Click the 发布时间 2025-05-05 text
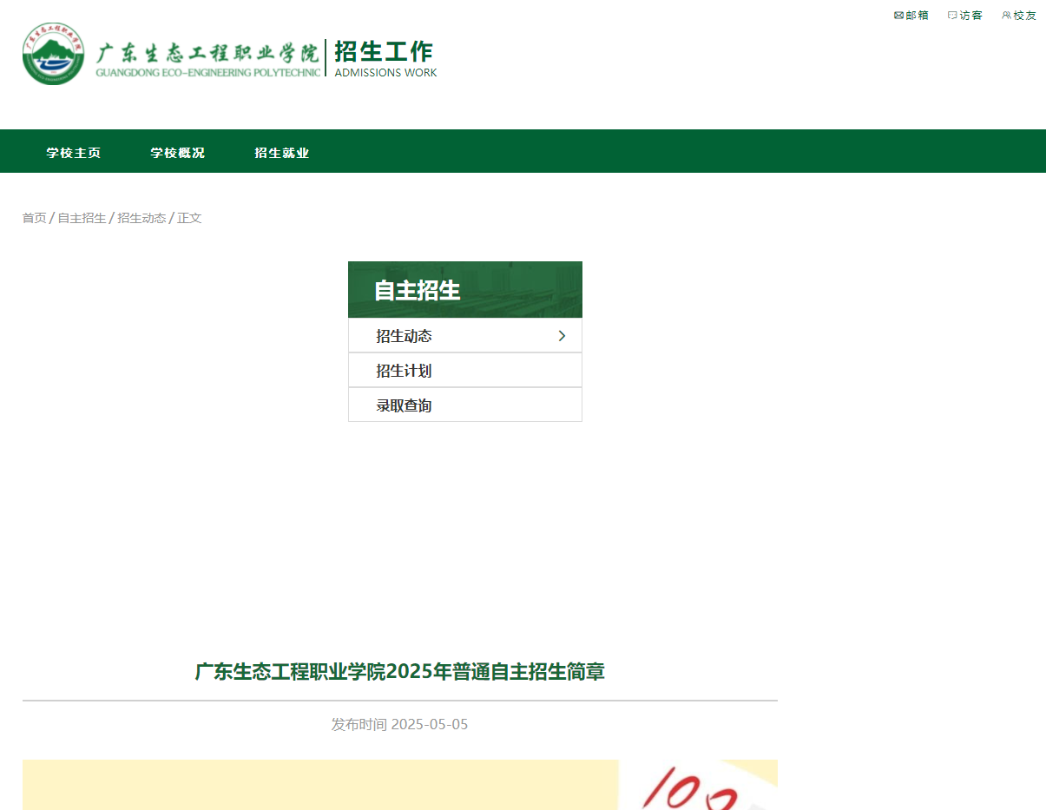 401,723
